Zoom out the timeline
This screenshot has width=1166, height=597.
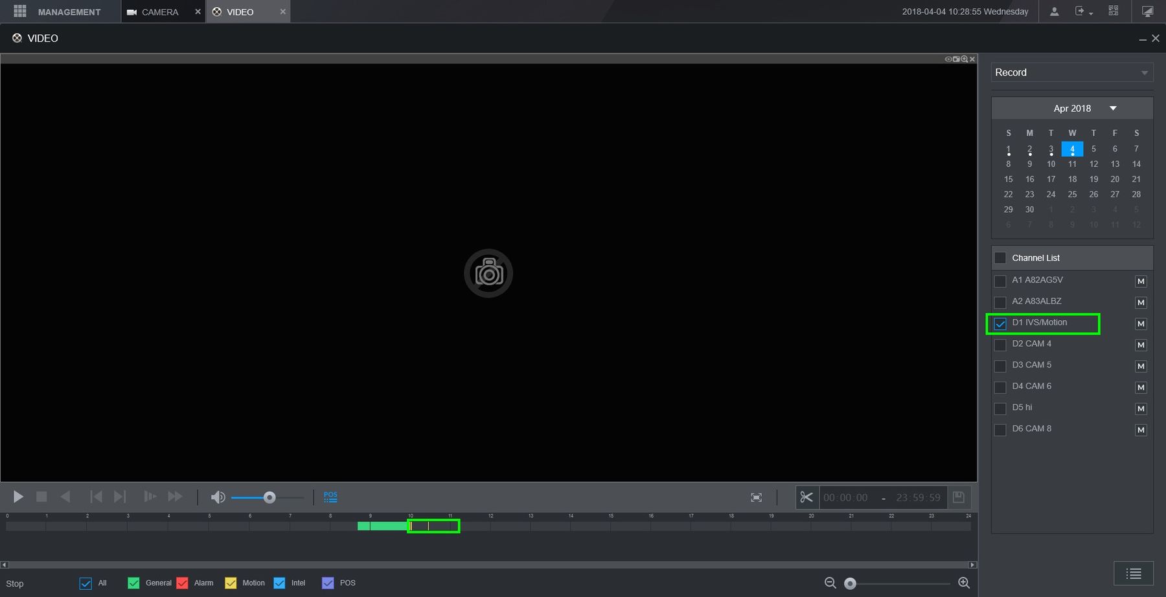coord(830,583)
